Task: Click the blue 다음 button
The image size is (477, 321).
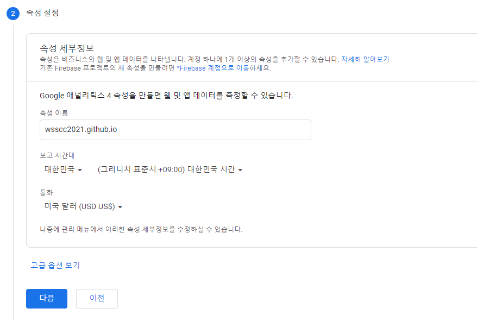Action: pos(46,298)
